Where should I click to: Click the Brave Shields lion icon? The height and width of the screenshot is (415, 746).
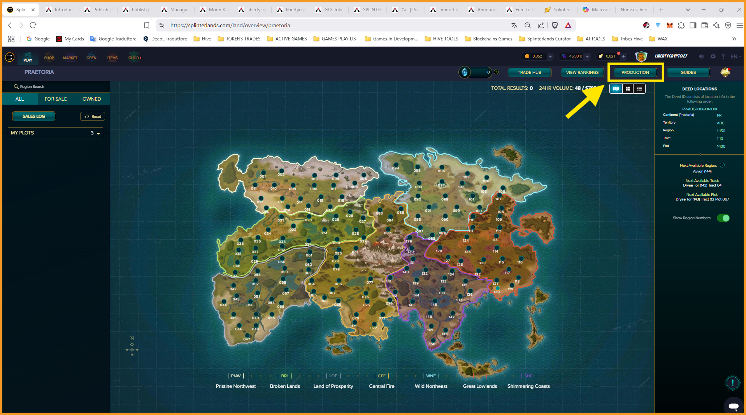pyautogui.click(x=555, y=25)
